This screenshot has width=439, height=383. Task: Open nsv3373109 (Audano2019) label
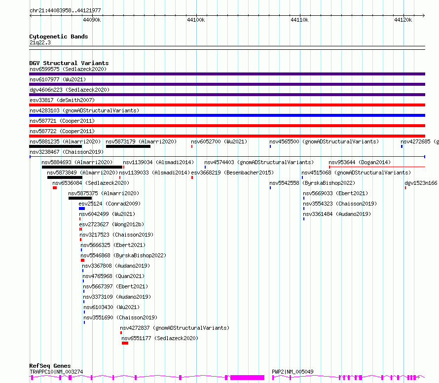[117, 297]
